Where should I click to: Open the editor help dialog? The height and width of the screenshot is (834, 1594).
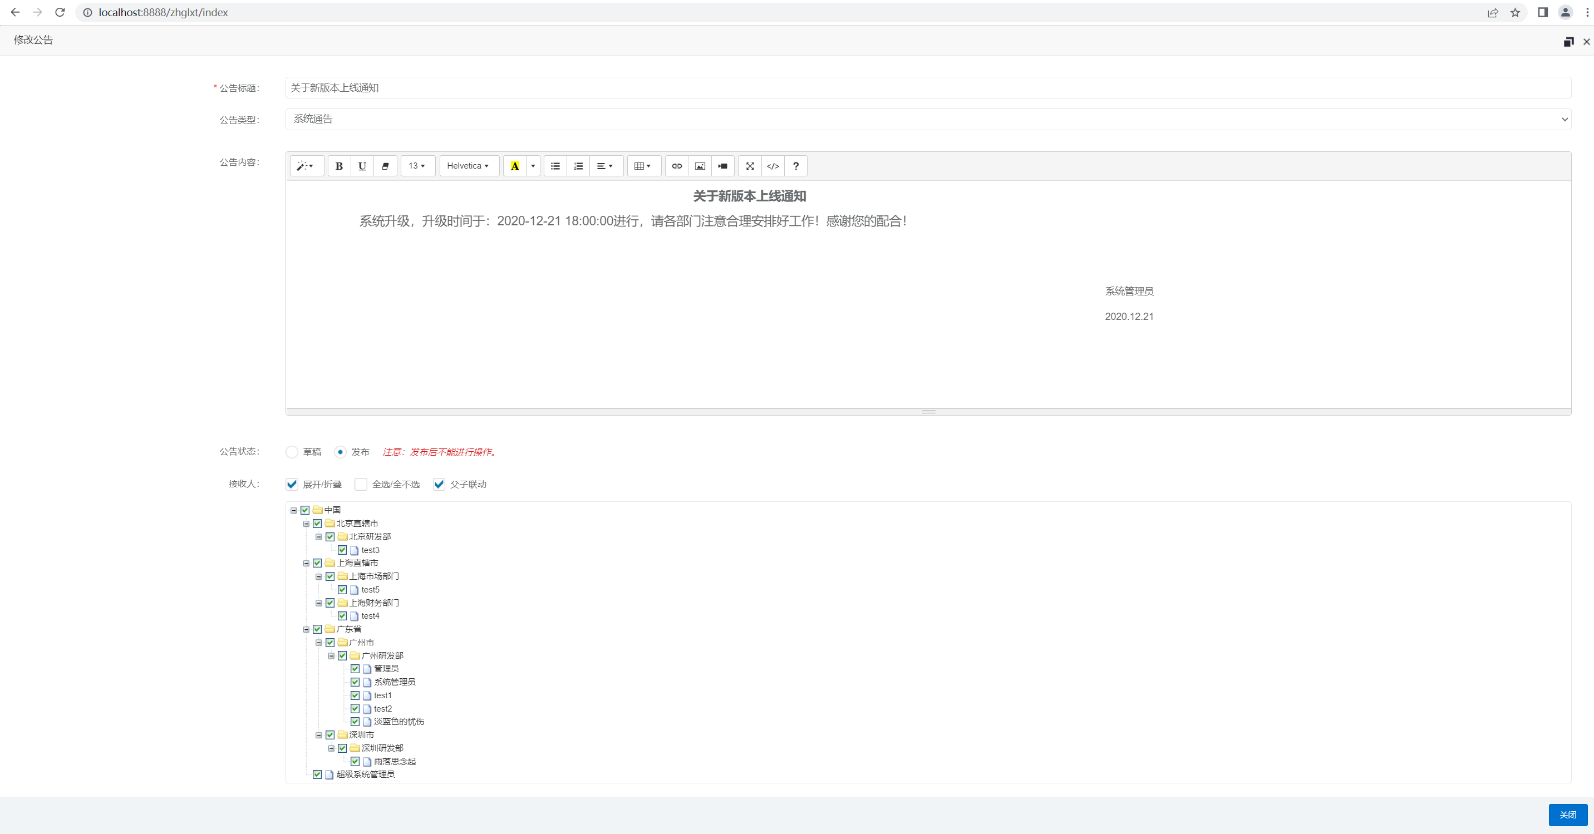pos(796,166)
